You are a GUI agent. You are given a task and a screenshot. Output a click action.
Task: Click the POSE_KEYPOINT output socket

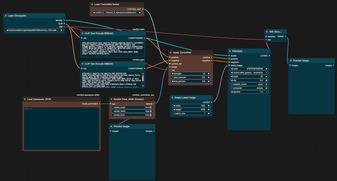pyautogui.click(x=99, y=104)
